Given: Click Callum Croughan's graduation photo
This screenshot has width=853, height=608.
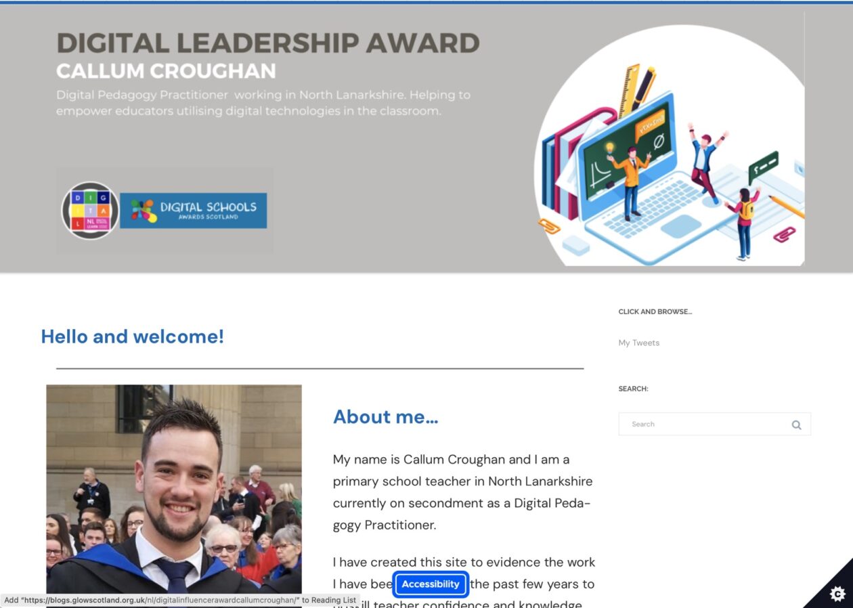Looking at the screenshot, I should point(173,494).
